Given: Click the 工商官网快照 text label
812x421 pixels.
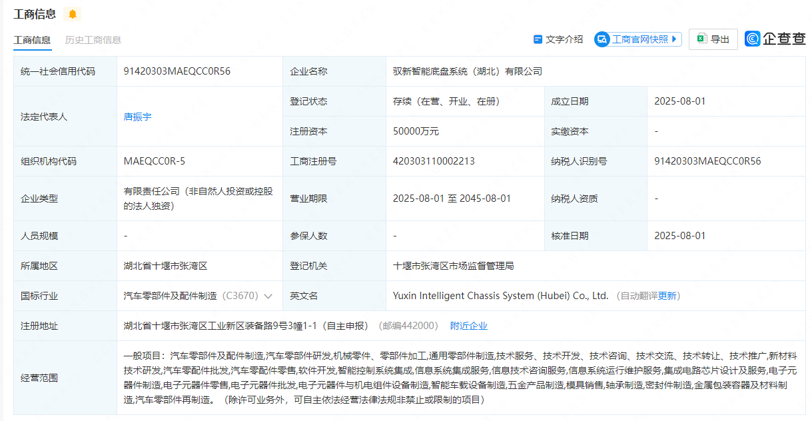Looking at the screenshot, I should pyautogui.click(x=639, y=39).
